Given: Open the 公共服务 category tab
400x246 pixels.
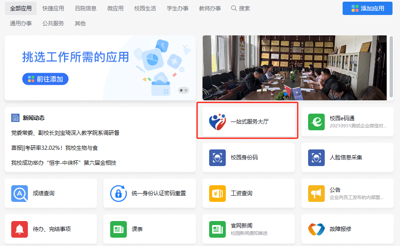Looking at the screenshot, I should point(53,23).
